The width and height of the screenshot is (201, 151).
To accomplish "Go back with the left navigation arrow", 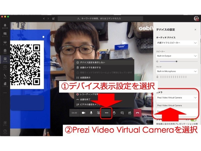I will 44,18.
